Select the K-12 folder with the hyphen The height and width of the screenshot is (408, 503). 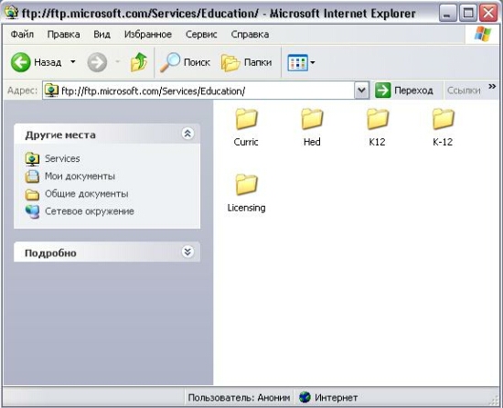click(443, 127)
